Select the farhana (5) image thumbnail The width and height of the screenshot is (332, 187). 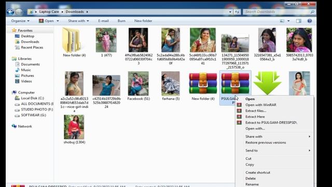coord(171,83)
